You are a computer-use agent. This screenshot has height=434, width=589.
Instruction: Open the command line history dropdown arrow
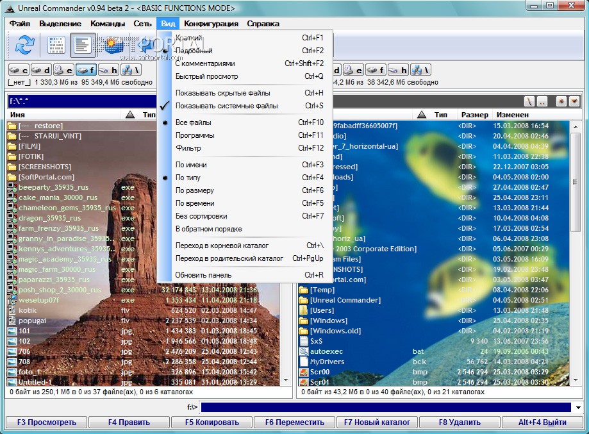click(577, 407)
